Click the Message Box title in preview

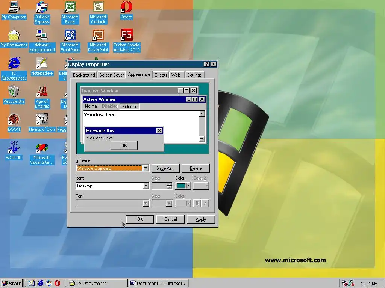point(100,131)
